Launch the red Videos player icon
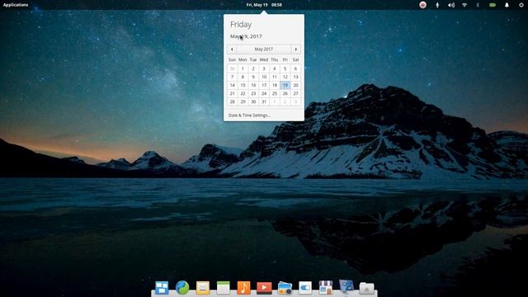This screenshot has width=528, height=297. click(x=264, y=288)
